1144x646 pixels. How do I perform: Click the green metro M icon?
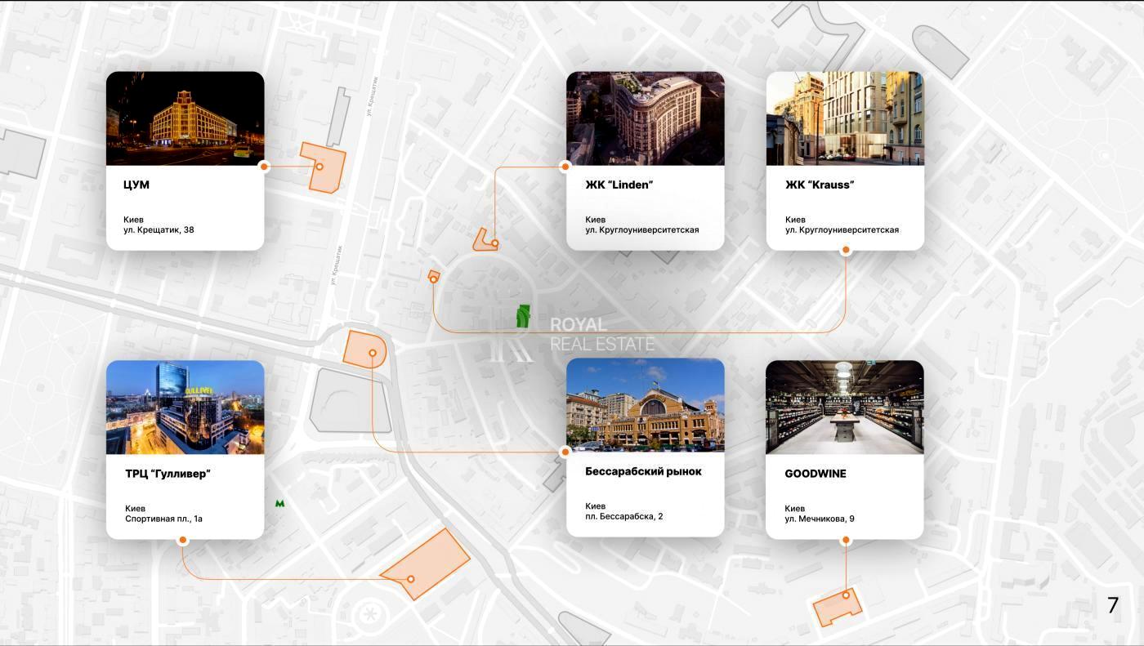point(280,504)
